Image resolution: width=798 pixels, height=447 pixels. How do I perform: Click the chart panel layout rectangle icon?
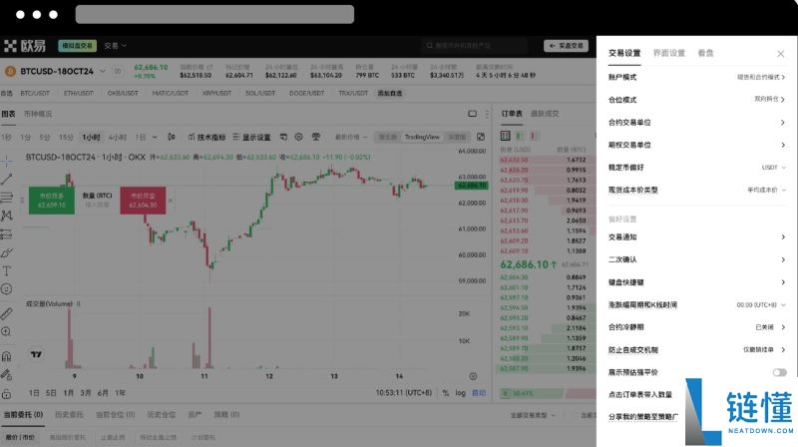(472, 114)
